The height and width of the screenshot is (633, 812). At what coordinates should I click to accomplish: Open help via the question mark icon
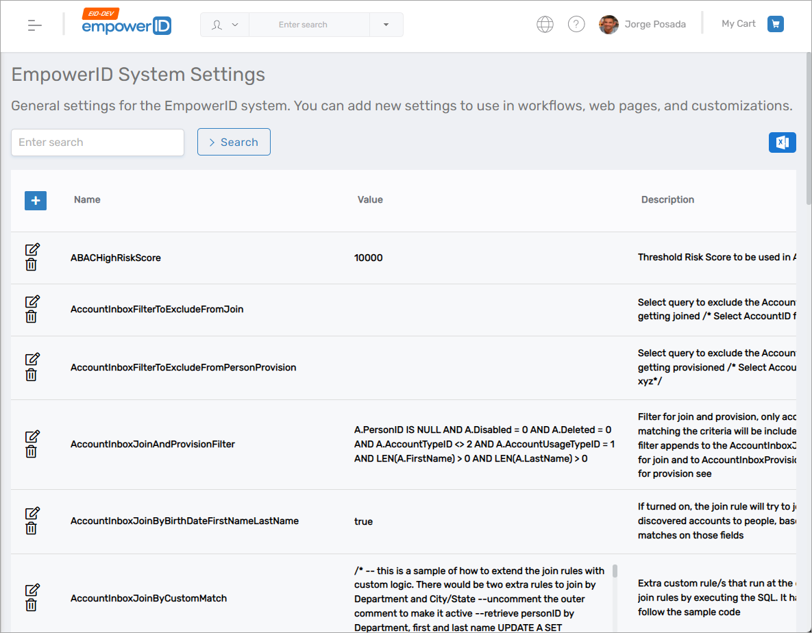pos(576,24)
